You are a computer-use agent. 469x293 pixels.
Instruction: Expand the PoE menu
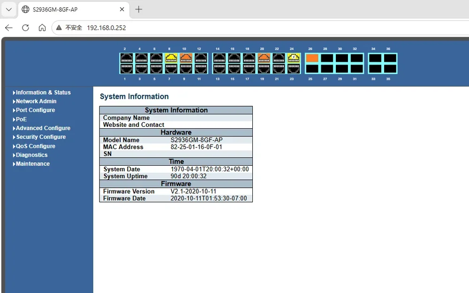click(20, 119)
